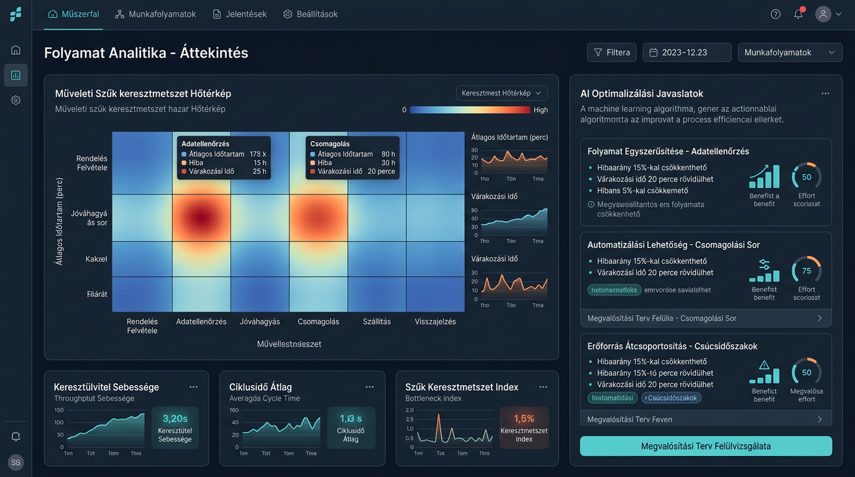Expand the Munkafolyamatok dropdown filter
The width and height of the screenshot is (855, 477).
(790, 53)
